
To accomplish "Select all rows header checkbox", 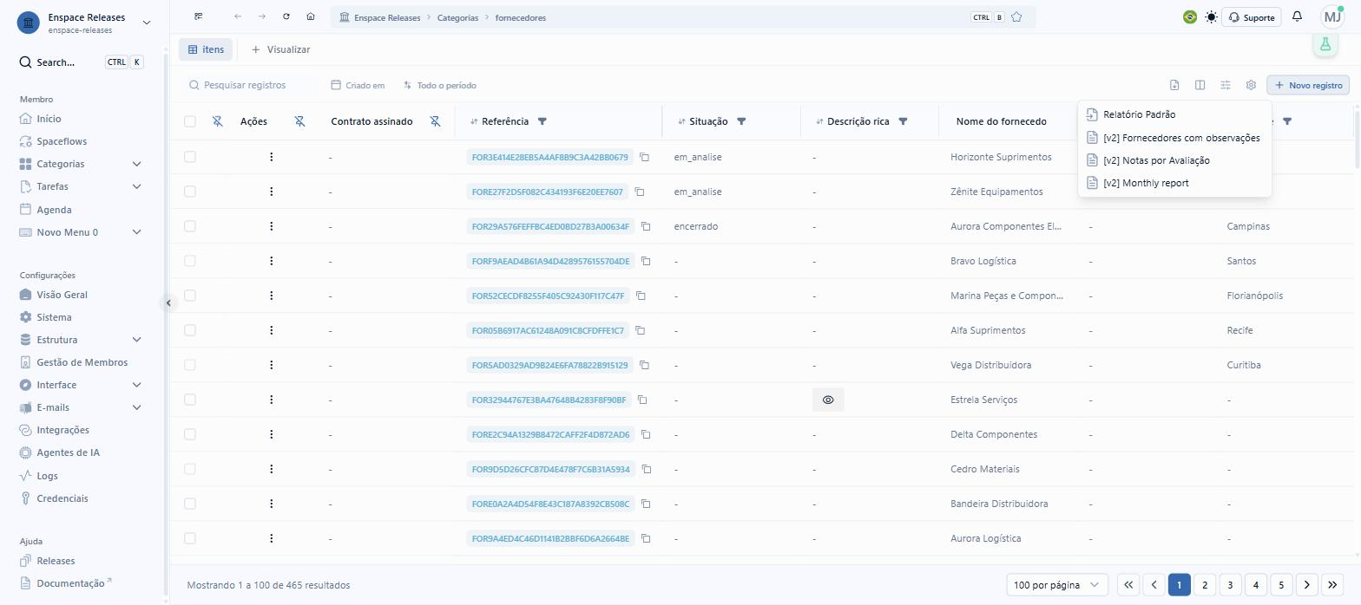I will pos(190,121).
